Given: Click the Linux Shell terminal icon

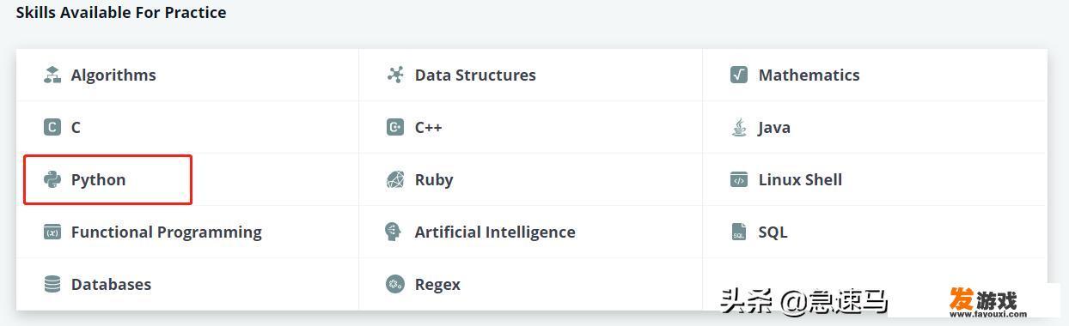Looking at the screenshot, I should pyautogui.click(x=739, y=179).
